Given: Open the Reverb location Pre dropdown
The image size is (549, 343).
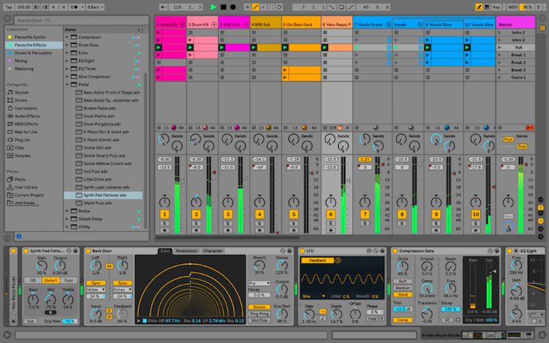Looking at the screenshot, I should tap(259, 283).
